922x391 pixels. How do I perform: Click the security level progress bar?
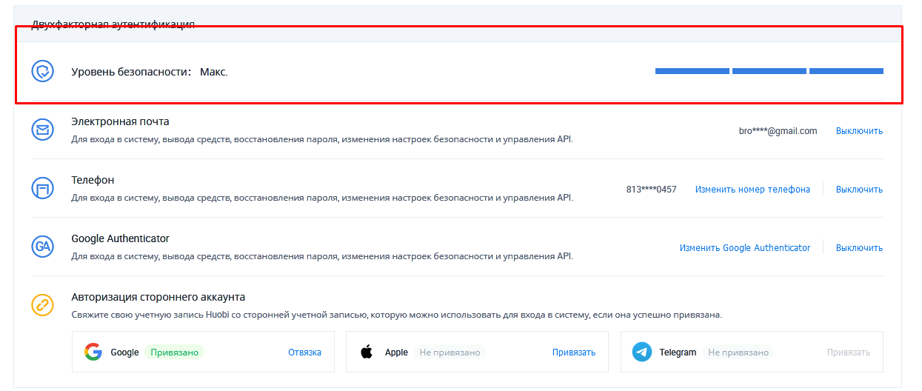coord(769,71)
